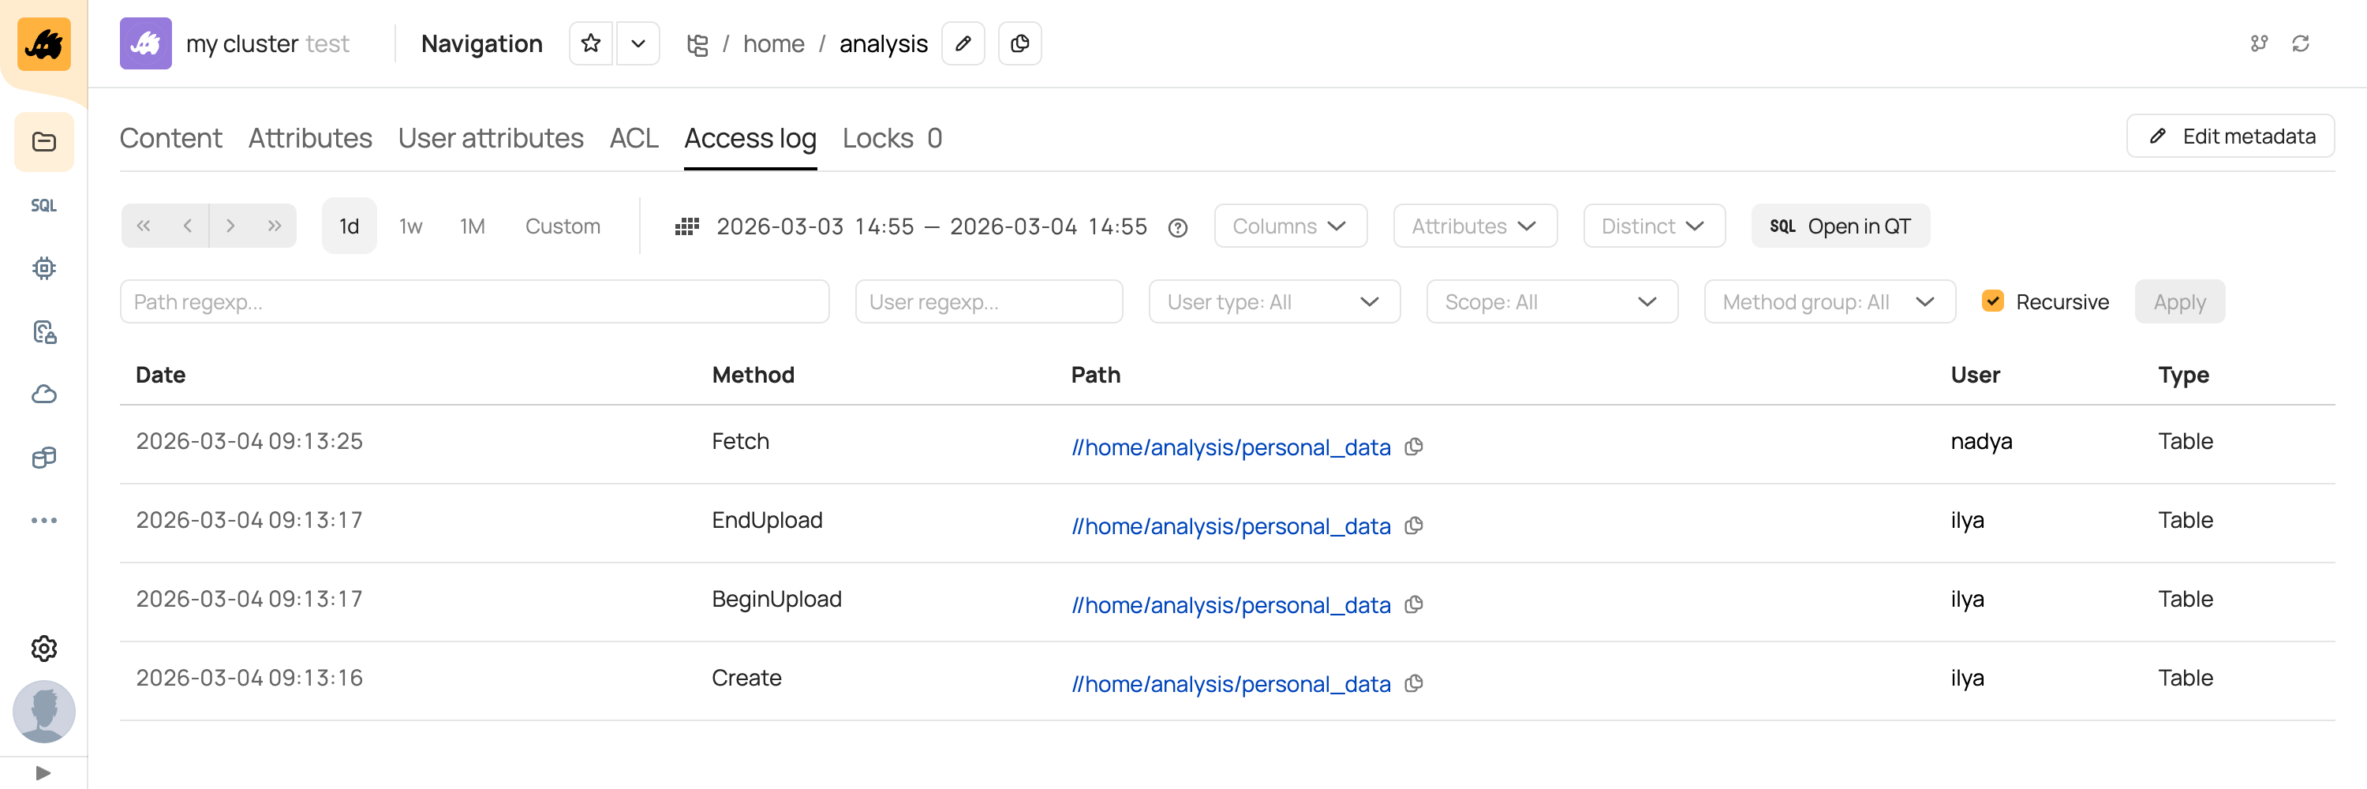Open the SQL queries sidebar page

pos(44,205)
